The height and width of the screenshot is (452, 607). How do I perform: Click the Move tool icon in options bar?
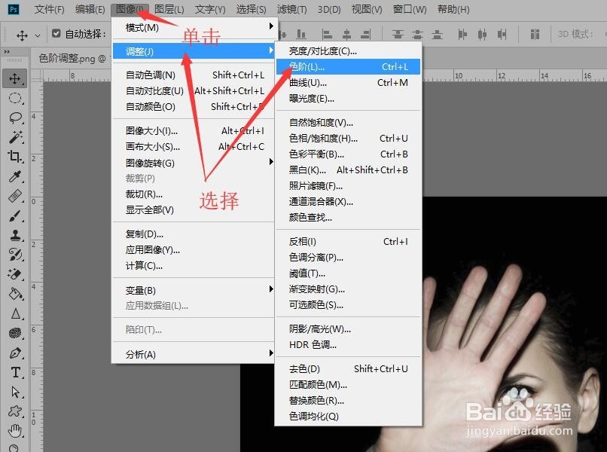coord(22,35)
